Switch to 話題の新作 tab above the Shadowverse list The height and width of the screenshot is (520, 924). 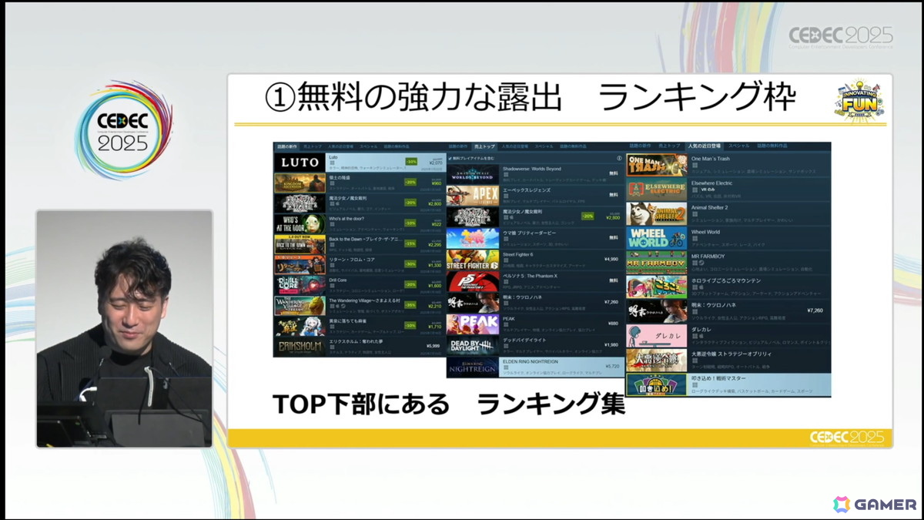click(x=457, y=146)
